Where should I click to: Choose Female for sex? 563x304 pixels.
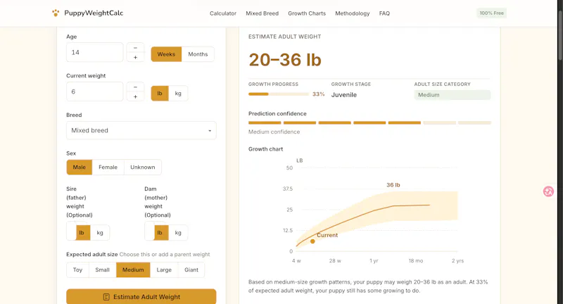108,167
